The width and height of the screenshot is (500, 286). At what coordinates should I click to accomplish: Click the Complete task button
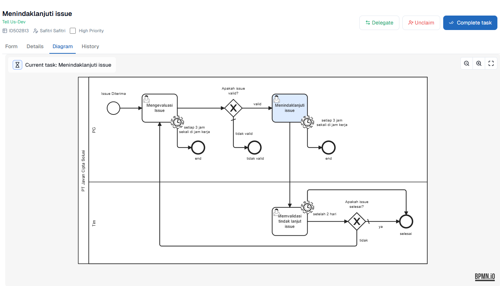[x=470, y=23]
